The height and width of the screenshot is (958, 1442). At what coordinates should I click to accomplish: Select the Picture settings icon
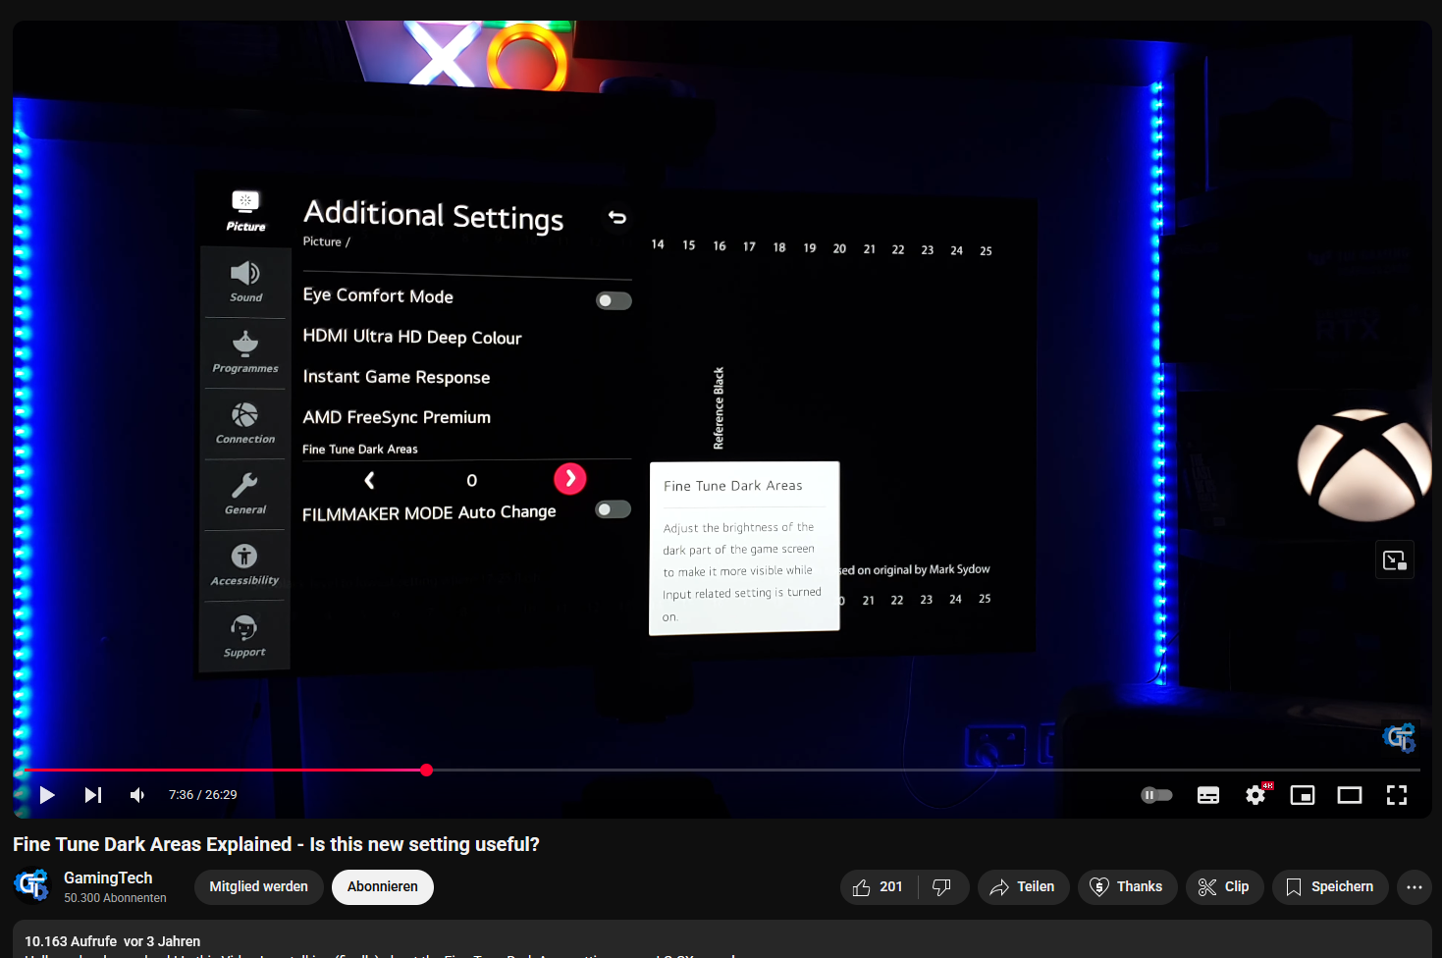(243, 208)
